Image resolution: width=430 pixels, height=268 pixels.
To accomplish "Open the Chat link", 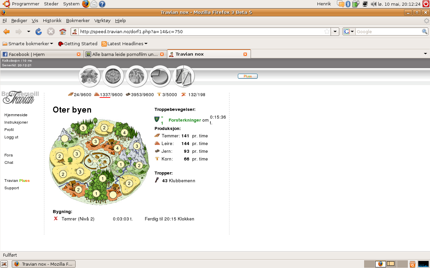I will pyautogui.click(x=9, y=162).
